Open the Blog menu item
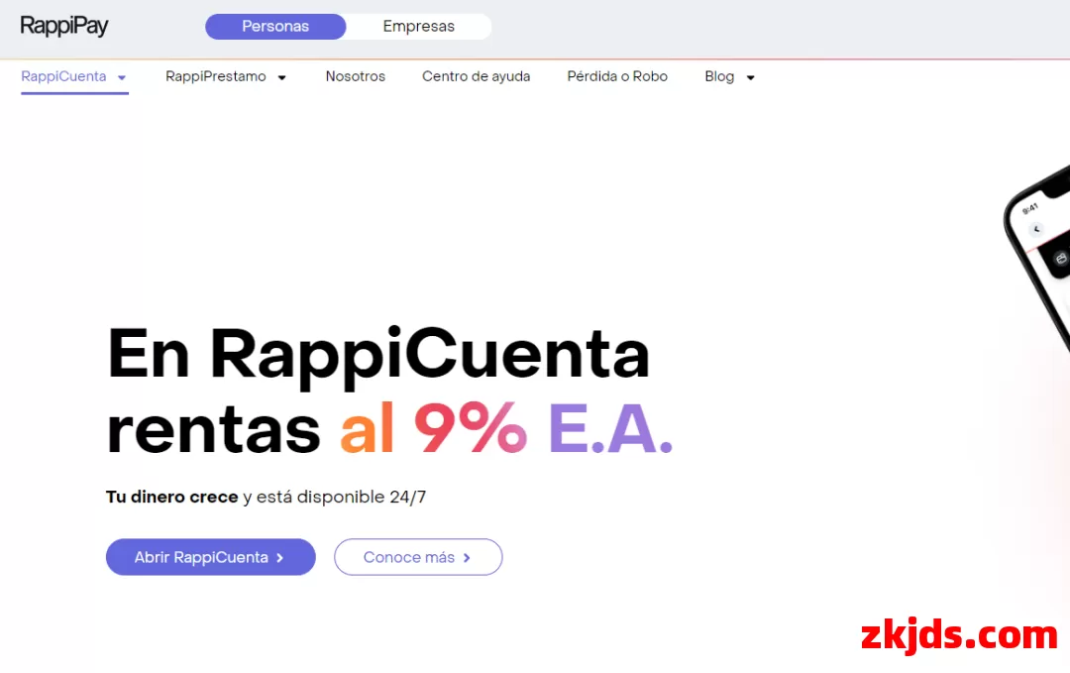This screenshot has height=673, width=1070. 719,76
